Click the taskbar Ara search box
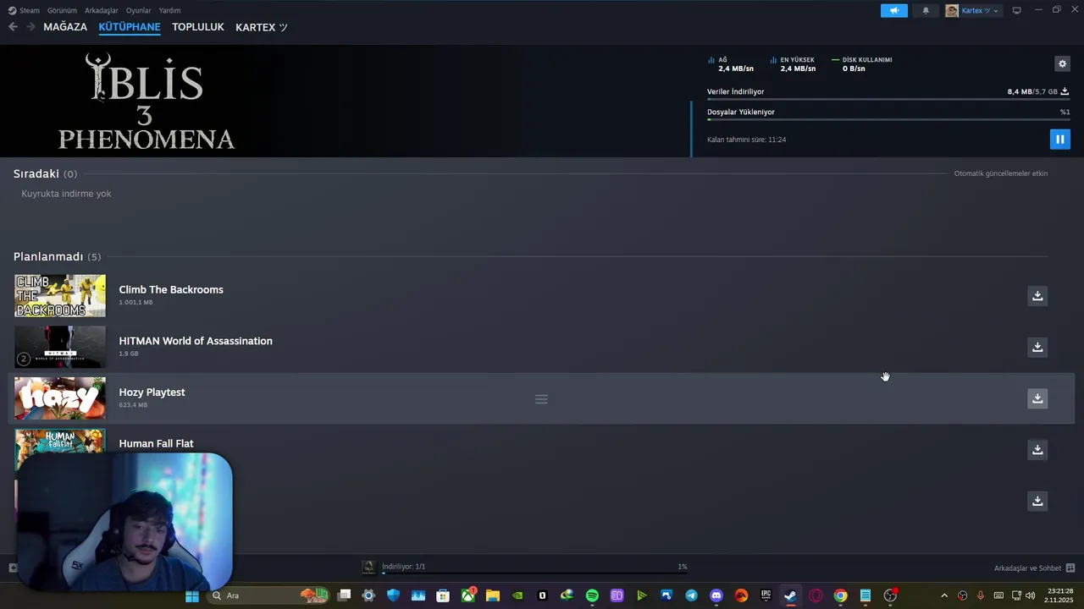The height and width of the screenshot is (609, 1084). click(269, 595)
